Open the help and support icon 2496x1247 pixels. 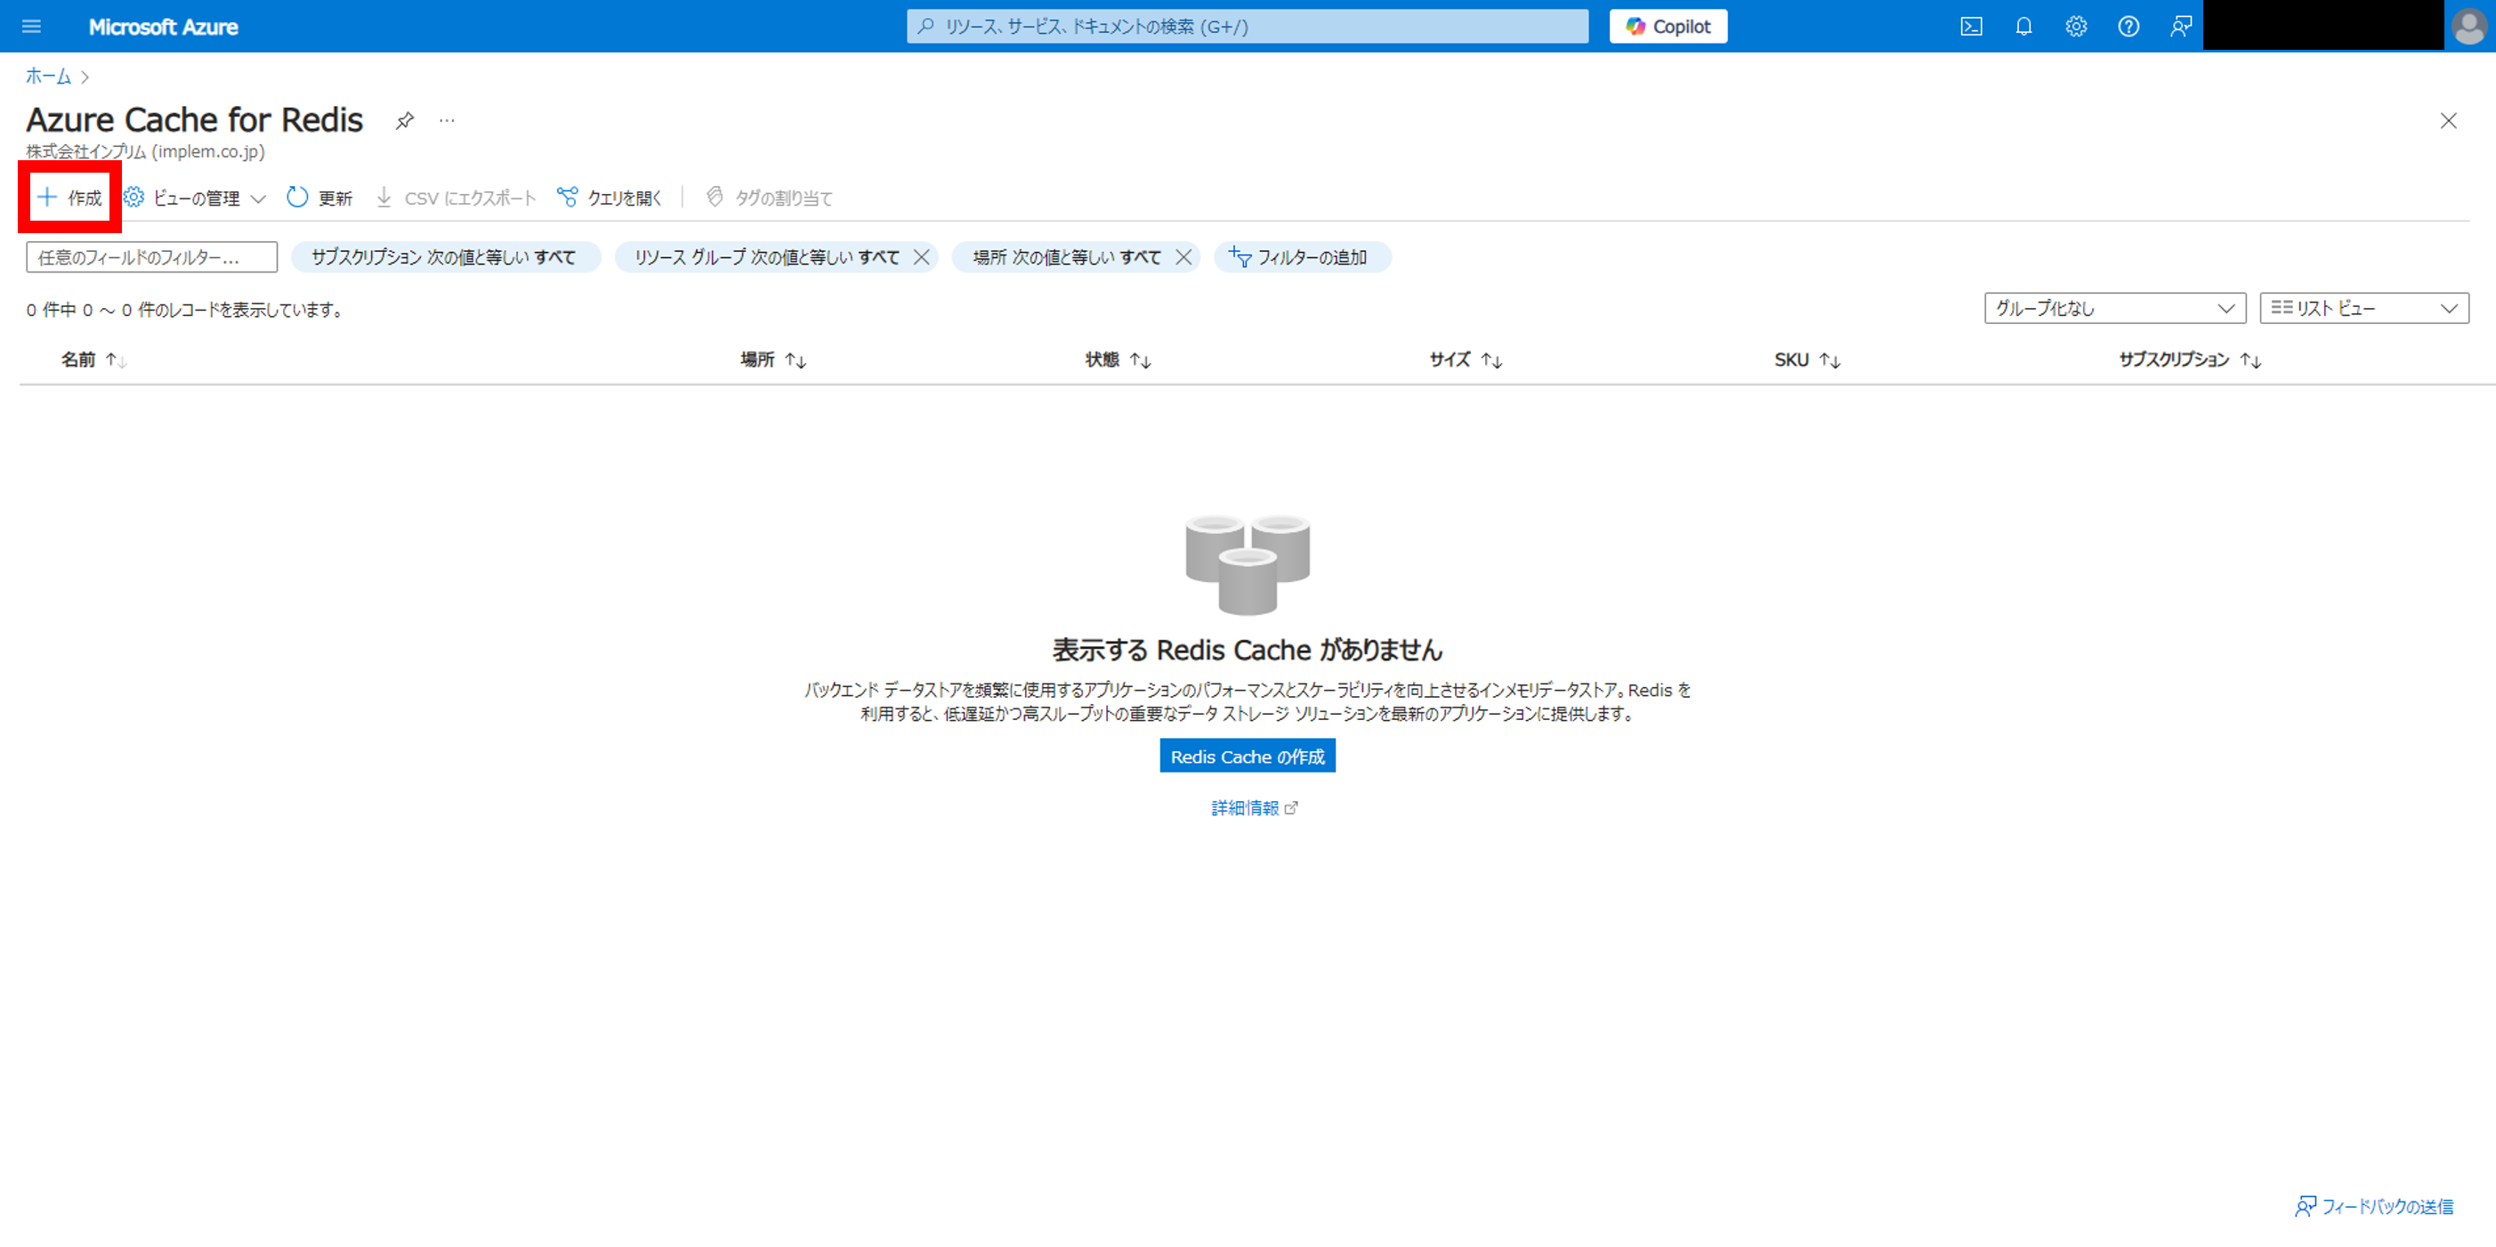2128,26
